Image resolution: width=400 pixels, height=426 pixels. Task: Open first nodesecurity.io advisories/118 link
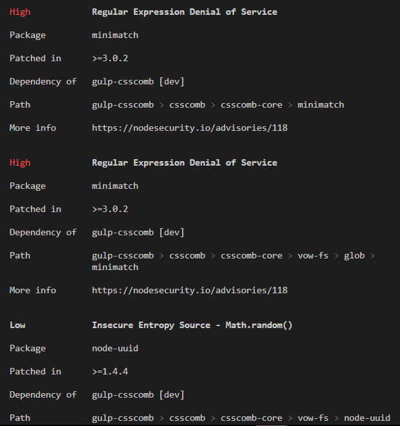click(x=190, y=128)
